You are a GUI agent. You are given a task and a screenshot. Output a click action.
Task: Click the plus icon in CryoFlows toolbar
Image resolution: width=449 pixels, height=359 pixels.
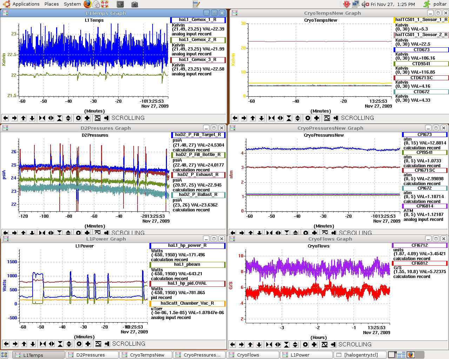[314, 345]
